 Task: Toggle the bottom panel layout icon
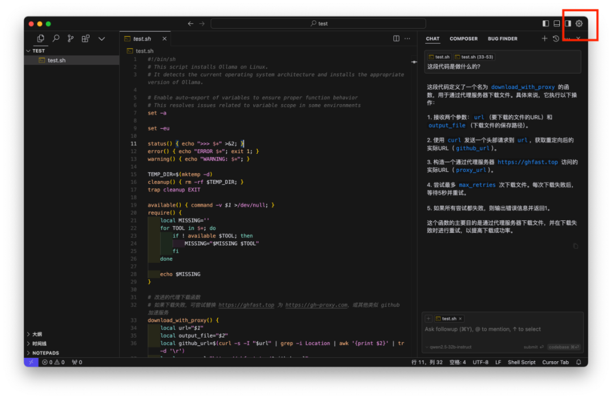click(557, 23)
